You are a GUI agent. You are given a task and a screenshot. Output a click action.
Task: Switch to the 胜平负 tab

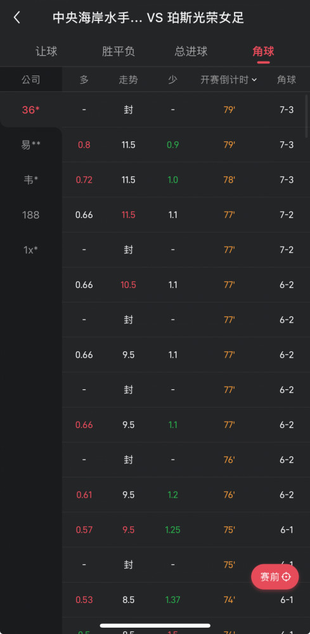click(x=119, y=51)
